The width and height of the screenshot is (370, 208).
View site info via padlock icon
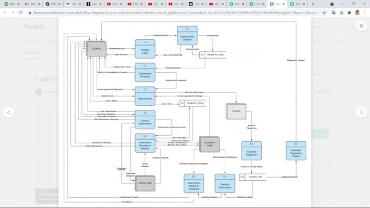point(30,12)
